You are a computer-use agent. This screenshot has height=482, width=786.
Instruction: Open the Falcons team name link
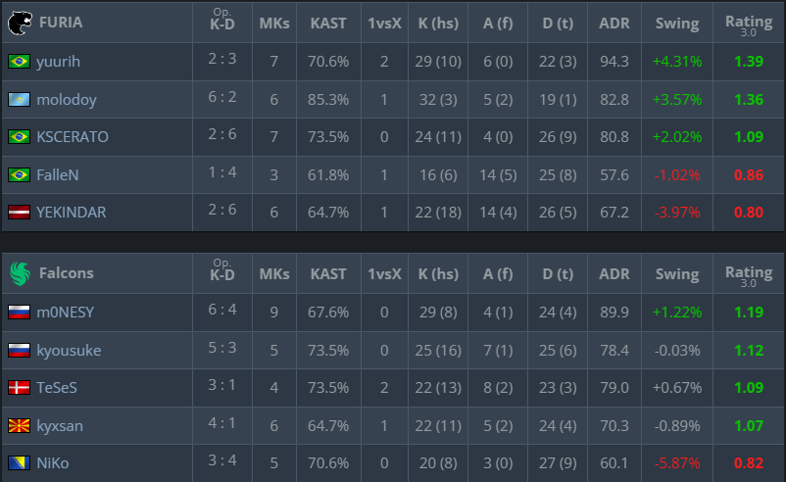tap(66, 273)
